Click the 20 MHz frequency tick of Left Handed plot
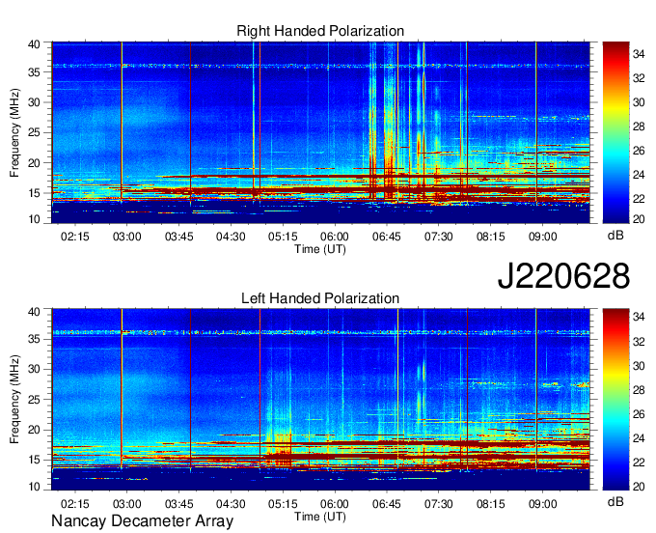Image resolution: width=656 pixels, height=533 pixels. pyautogui.click(x=34, y=430)
